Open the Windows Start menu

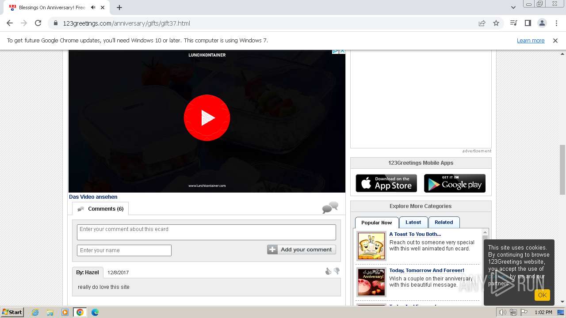coord(12,312)
